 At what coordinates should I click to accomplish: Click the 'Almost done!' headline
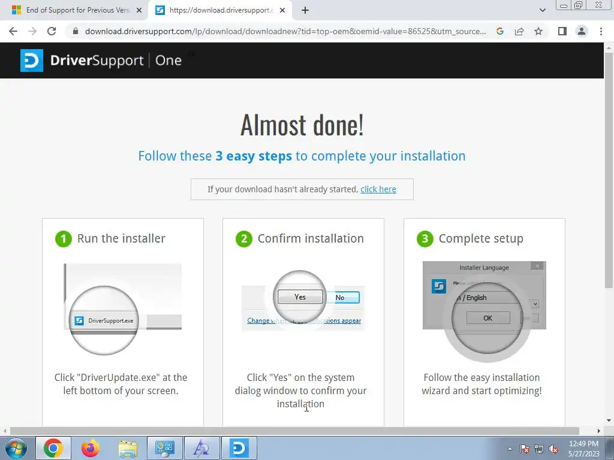pos(302,125)
